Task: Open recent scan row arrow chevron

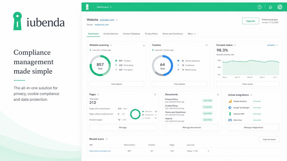Action: tap(208, 151)
